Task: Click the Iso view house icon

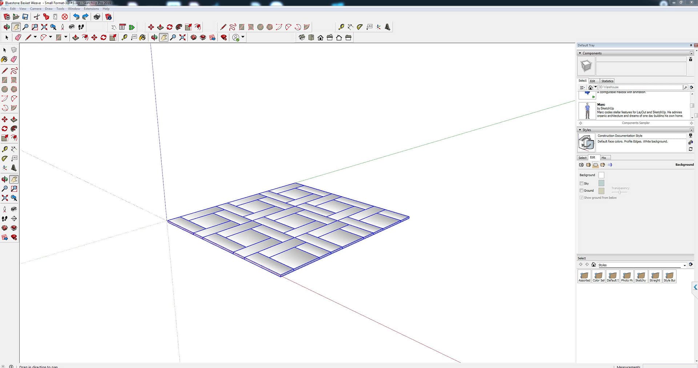Action: point(302,37)
